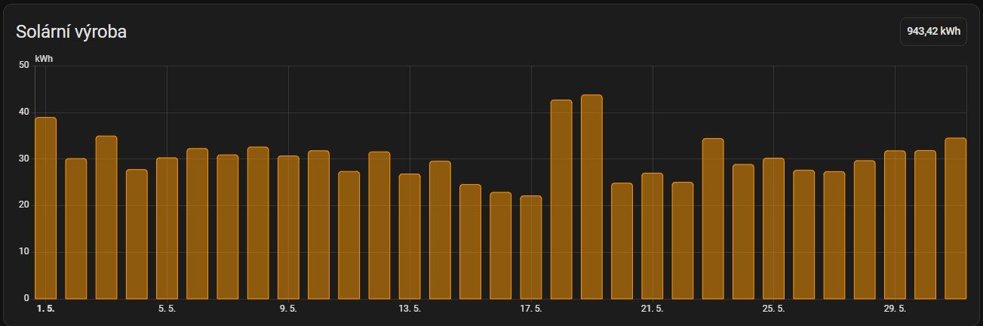Image resolution: width=983 pixels, height=326 pixels.
Task: Select the bar for 9. 5.
Action: point(288,227)
